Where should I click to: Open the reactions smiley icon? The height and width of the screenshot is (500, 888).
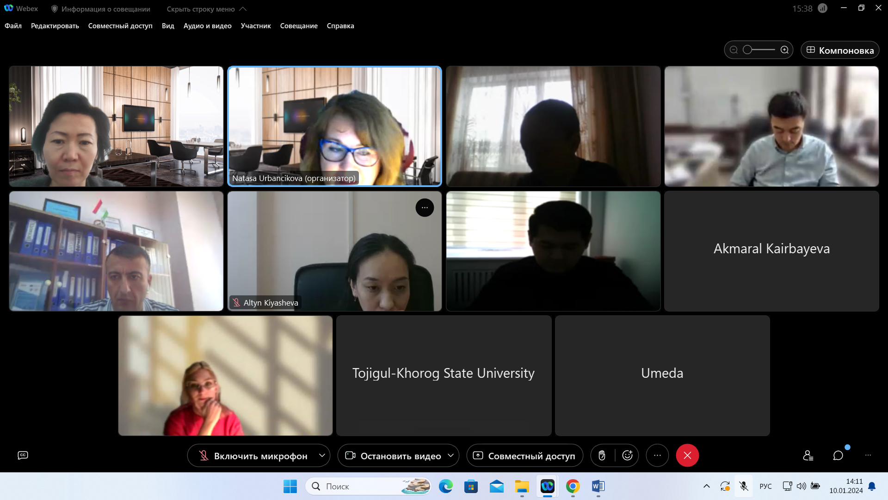point(628,456)
